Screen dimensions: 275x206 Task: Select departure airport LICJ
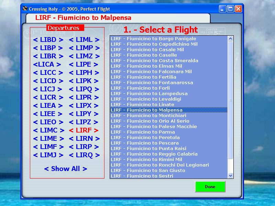click(x=47, y=89)
